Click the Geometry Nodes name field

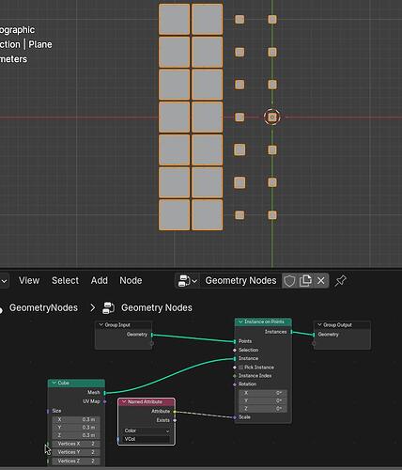240,281
